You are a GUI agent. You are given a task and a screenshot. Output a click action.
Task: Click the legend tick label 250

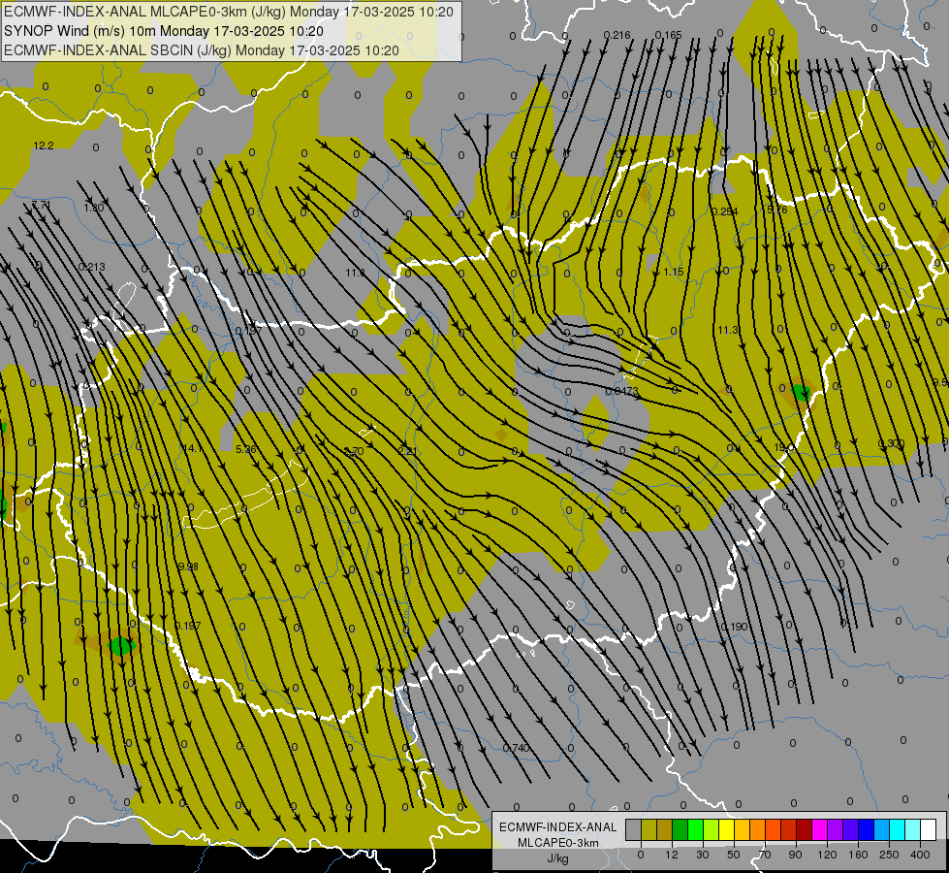(889, 855)
